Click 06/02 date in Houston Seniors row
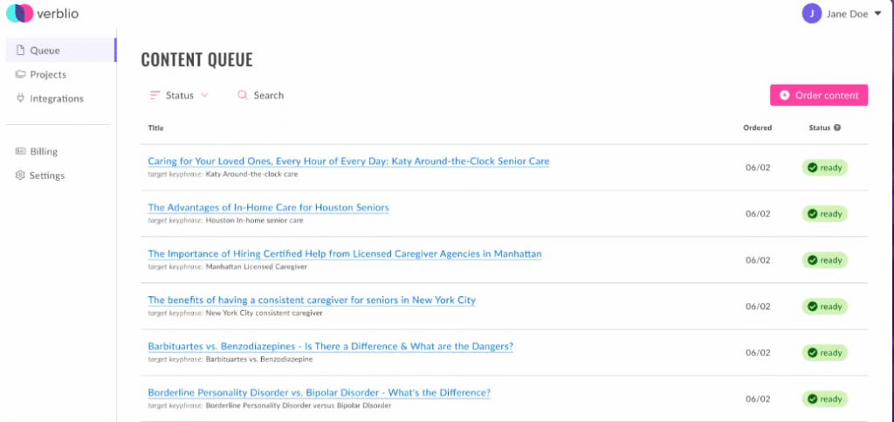Viewport: 894px width, 422px height. [x=758, y=214]
